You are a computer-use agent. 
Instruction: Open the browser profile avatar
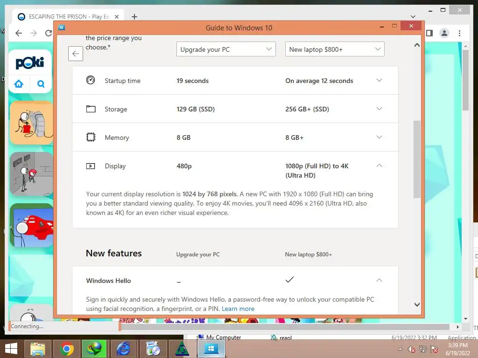(444, 33)
